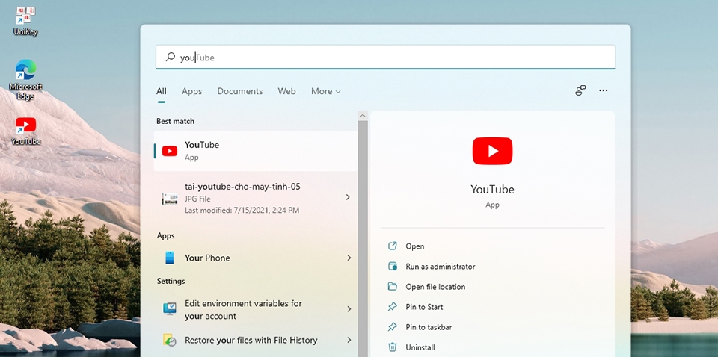Image resolution: width=718 pixels, height=357 pixels.
Task: Expand arrow for Edit environment variables
Action: 349,309
